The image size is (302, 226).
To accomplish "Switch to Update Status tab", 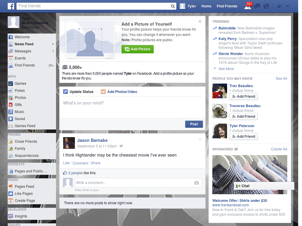I will [x=78, y=92].
